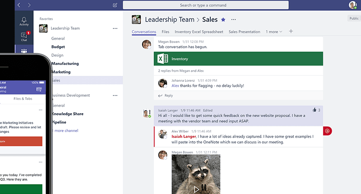Click Isaiah Langer's avatar
The width and height of the screenshot is (361, 194).
[147, 114]
